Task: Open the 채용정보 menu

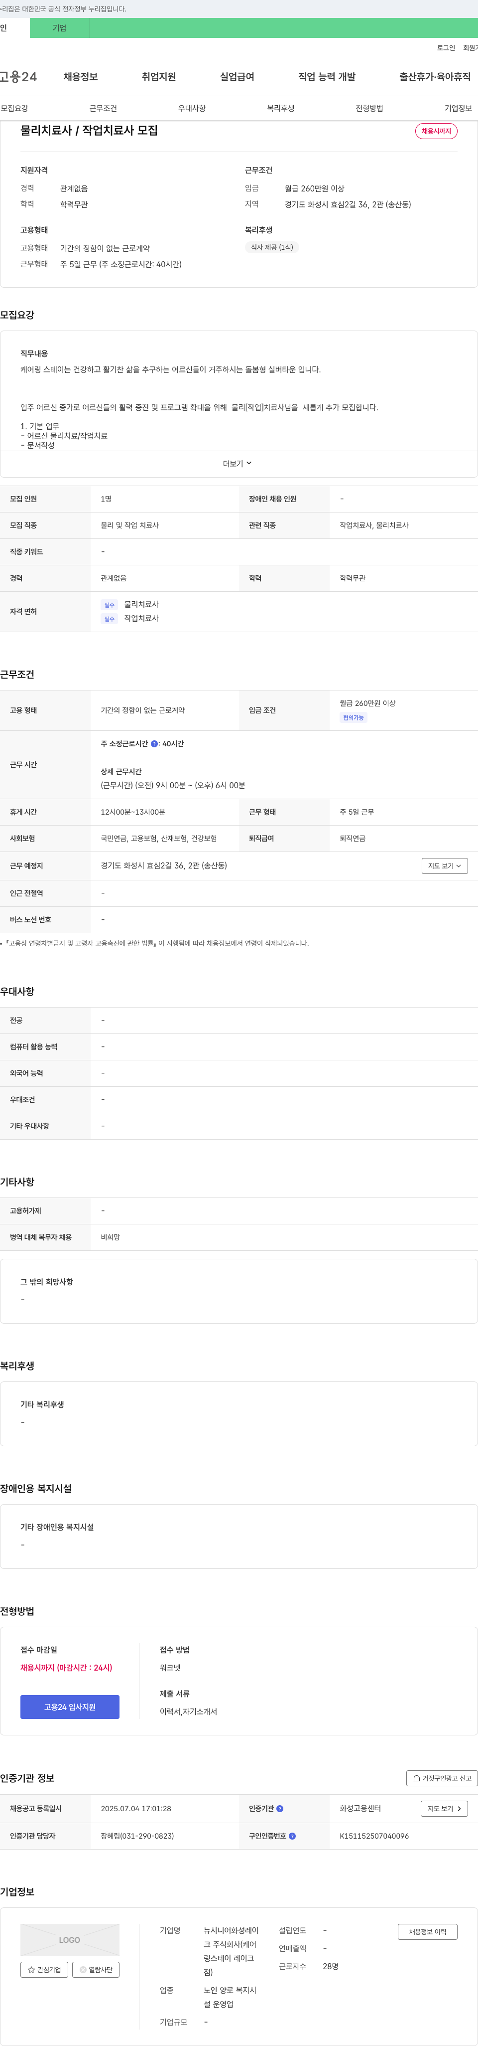Action: pos(81,77)
